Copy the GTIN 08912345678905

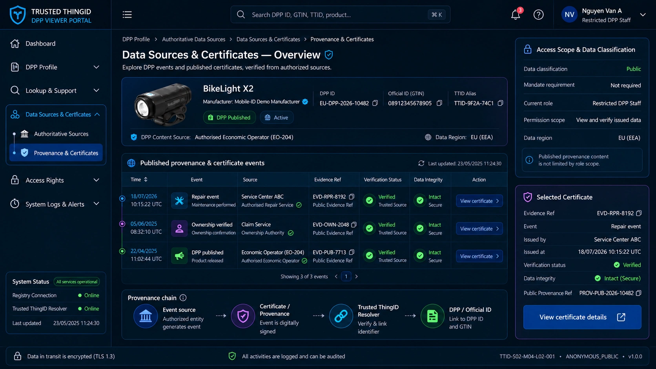(x=439, y=103)
